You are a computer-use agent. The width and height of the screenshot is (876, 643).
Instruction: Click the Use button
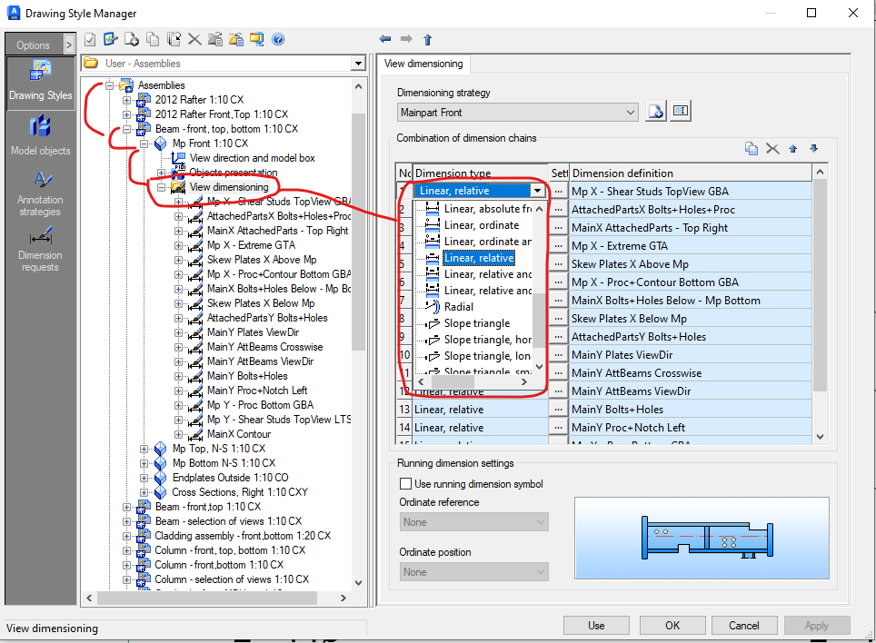596,625
